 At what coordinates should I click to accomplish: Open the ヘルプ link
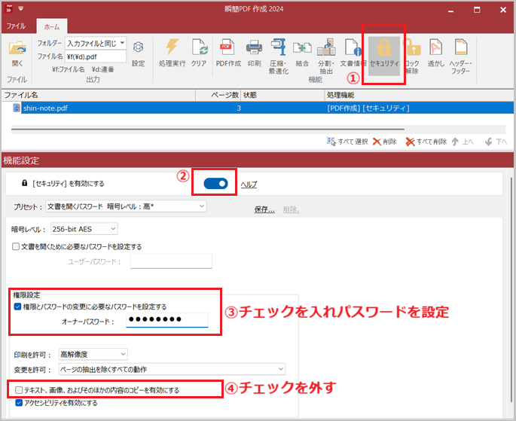(249, 185)
